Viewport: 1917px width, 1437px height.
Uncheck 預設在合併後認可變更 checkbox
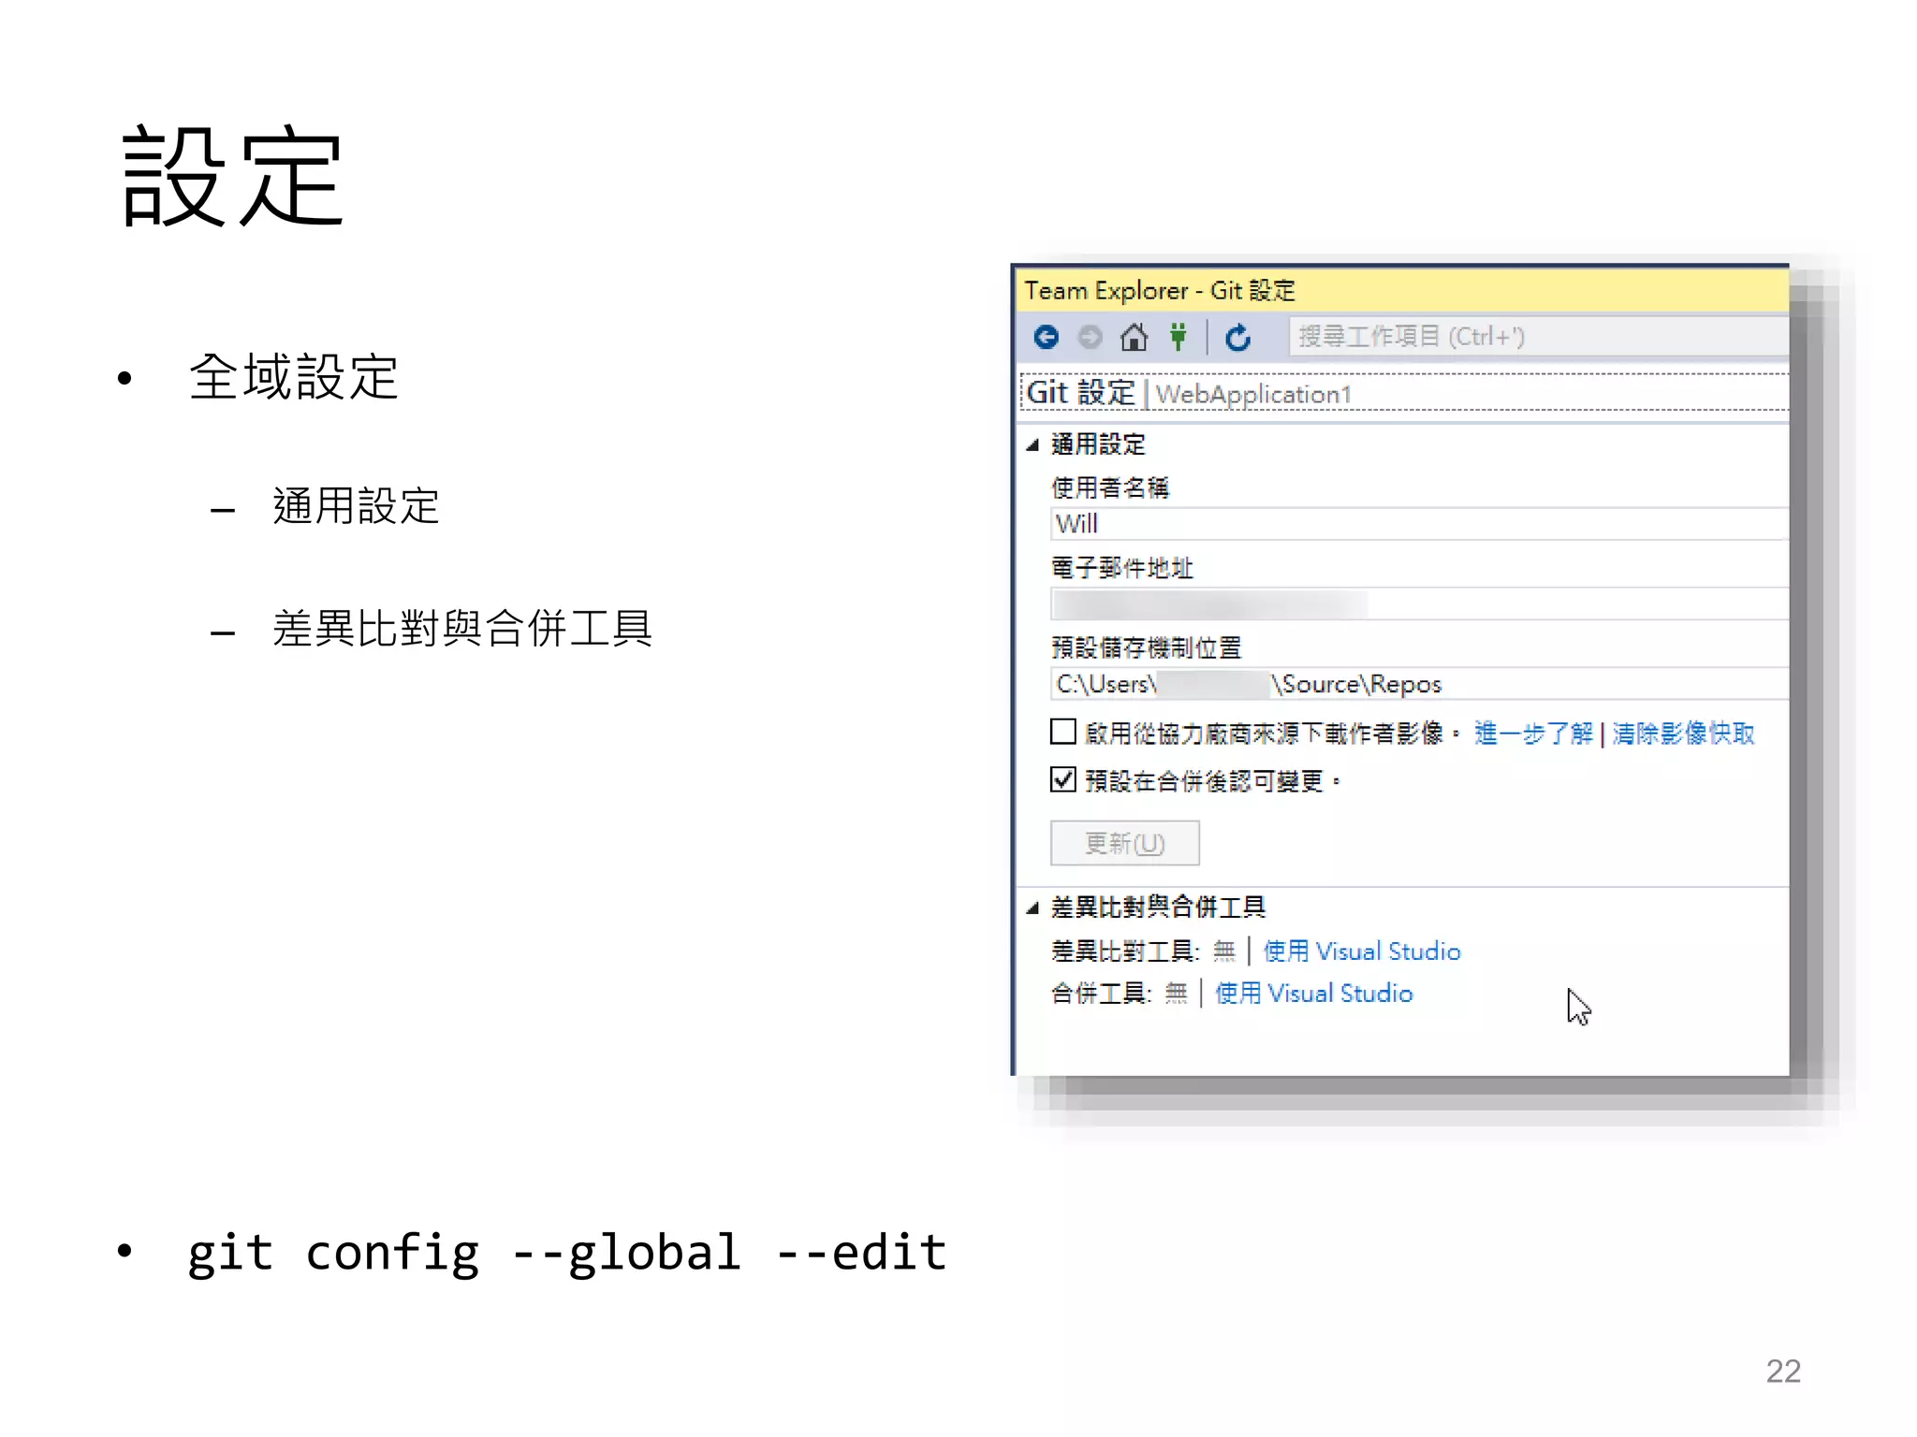[x=1063, y=779]
